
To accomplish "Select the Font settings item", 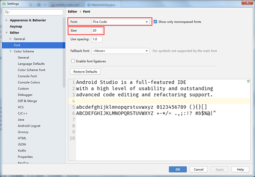I will click(34, 45).
